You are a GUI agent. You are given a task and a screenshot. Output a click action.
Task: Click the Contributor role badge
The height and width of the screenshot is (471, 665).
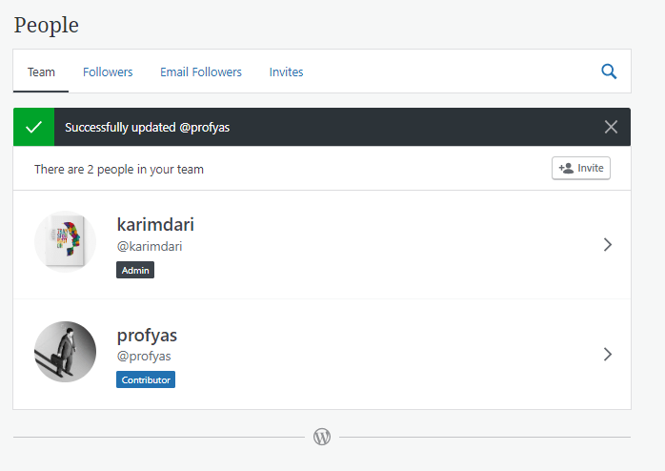pos(146,379)
